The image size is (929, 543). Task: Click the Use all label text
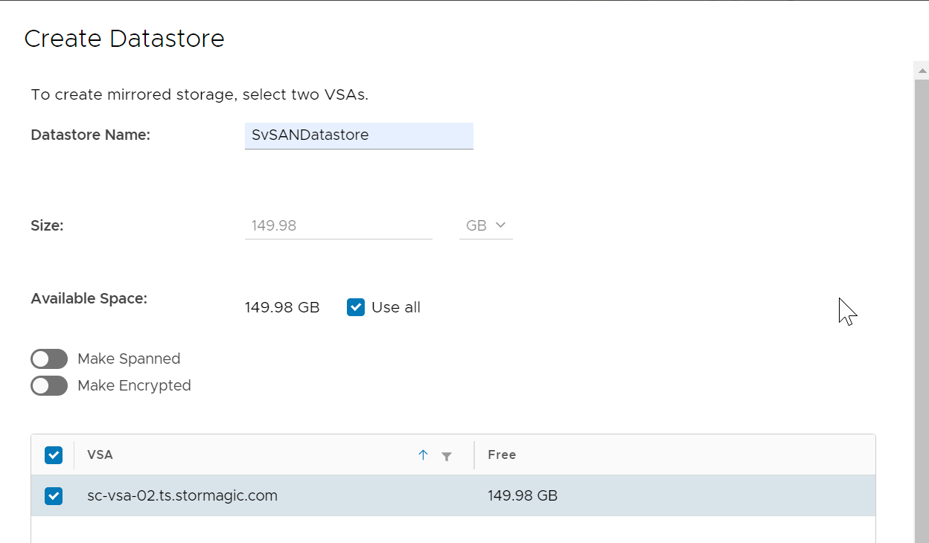pyautogui.click(x=396, y=307)
